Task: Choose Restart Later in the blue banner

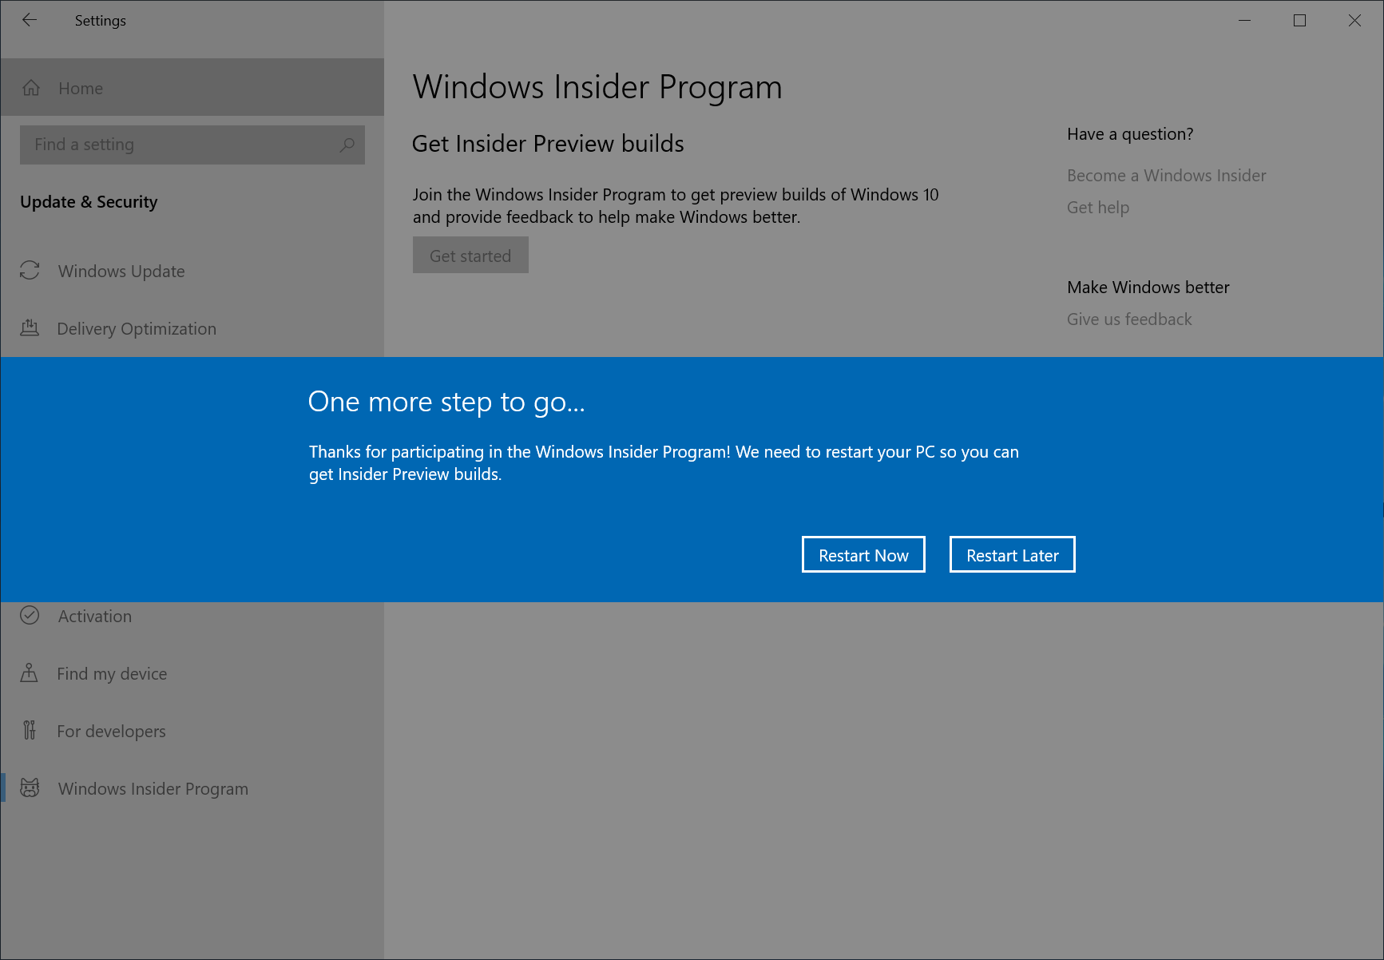Action: (x=1012, y=554)
